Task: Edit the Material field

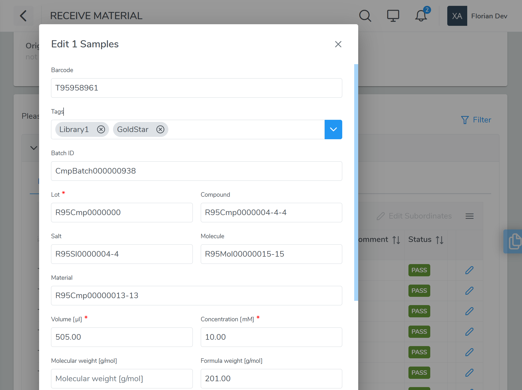Action: (197, 295)
